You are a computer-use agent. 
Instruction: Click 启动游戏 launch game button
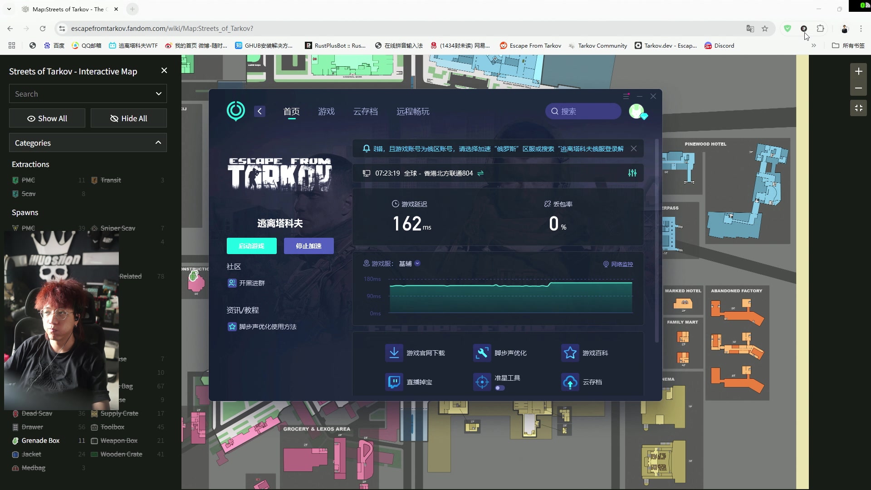(x=252, y=246)
